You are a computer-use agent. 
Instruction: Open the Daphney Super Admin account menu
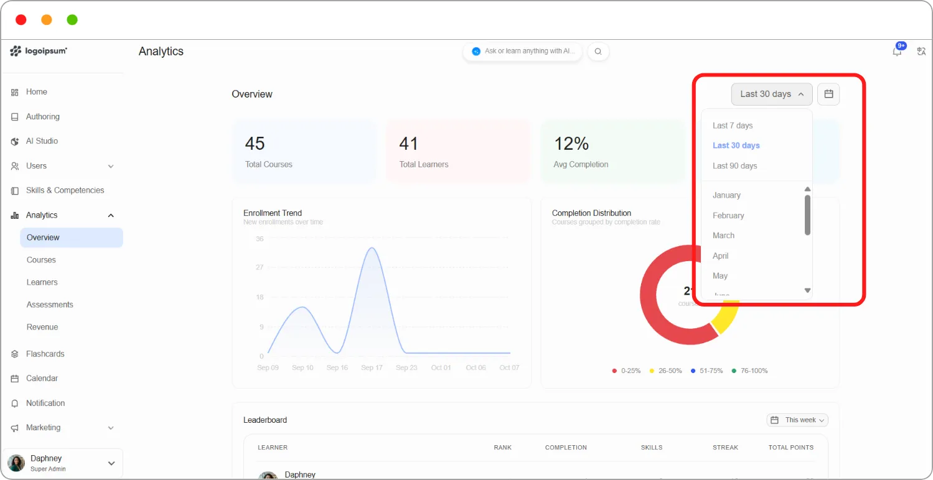tap(62, 463)
